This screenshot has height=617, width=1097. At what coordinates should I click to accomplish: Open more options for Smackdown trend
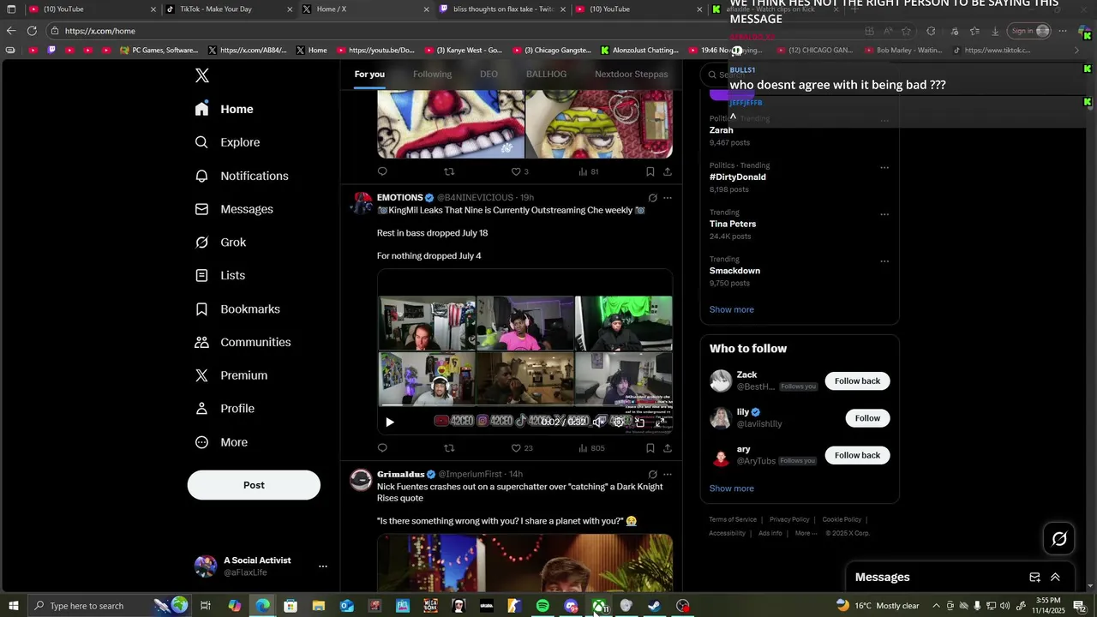(884, 261)
